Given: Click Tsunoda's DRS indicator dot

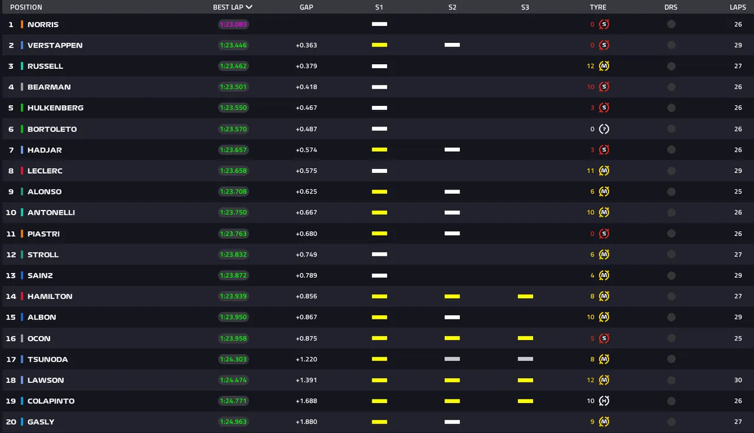Looking at the screenshot, I should tap(671, 359).
